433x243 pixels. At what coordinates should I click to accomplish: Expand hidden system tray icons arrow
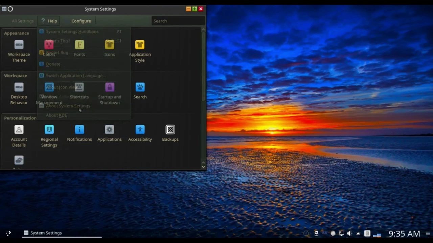pos(358,233)
